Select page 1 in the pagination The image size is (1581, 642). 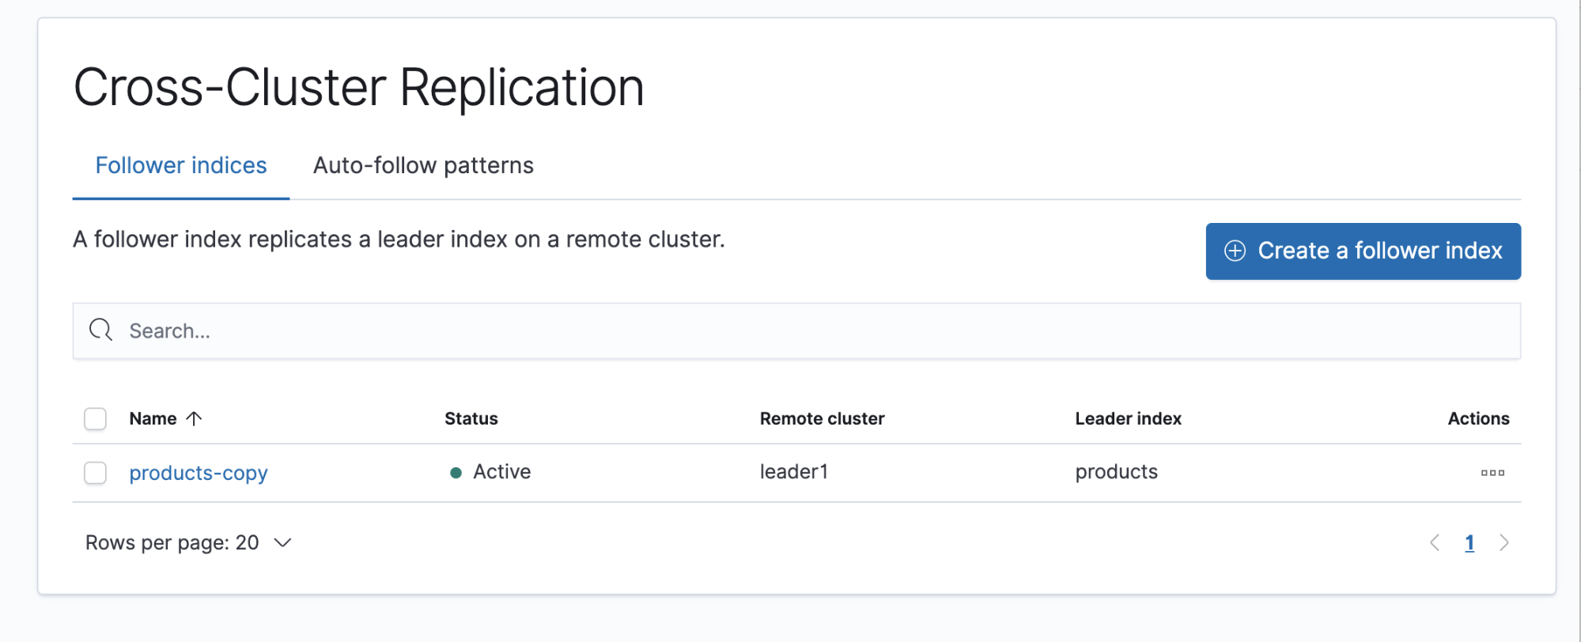tap(1469, 543)
